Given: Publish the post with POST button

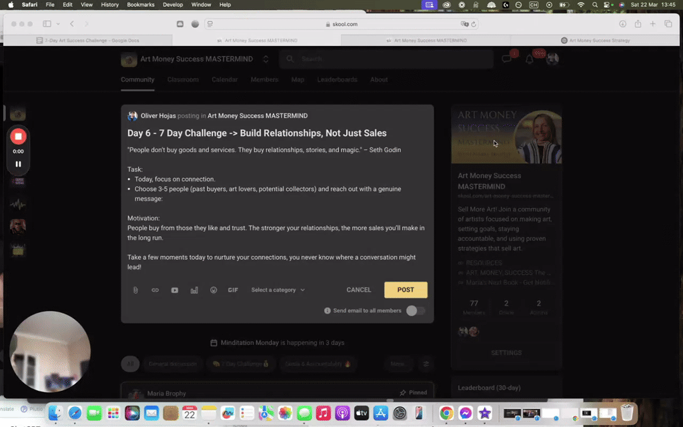Looking at the screenshot, I should click(406, 290).
